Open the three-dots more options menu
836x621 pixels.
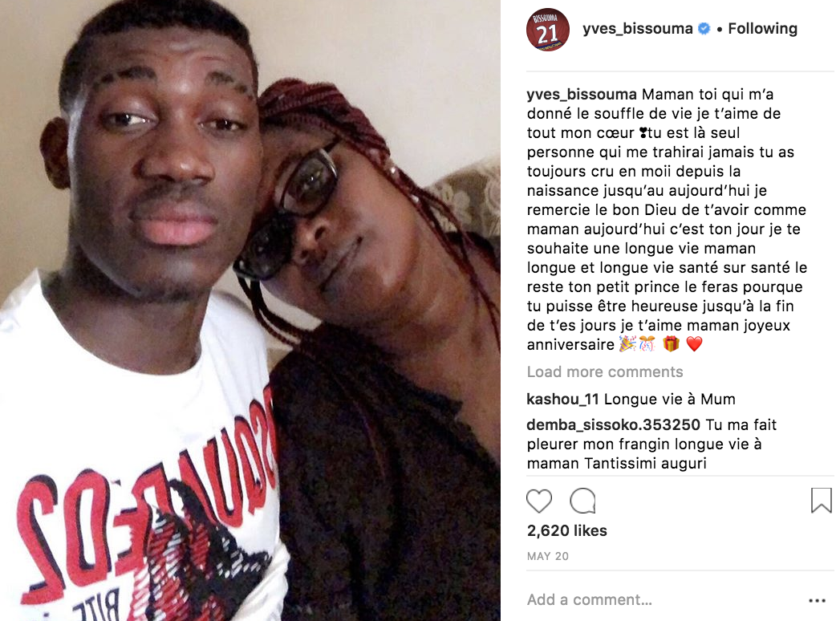click(x=817, y=601)
